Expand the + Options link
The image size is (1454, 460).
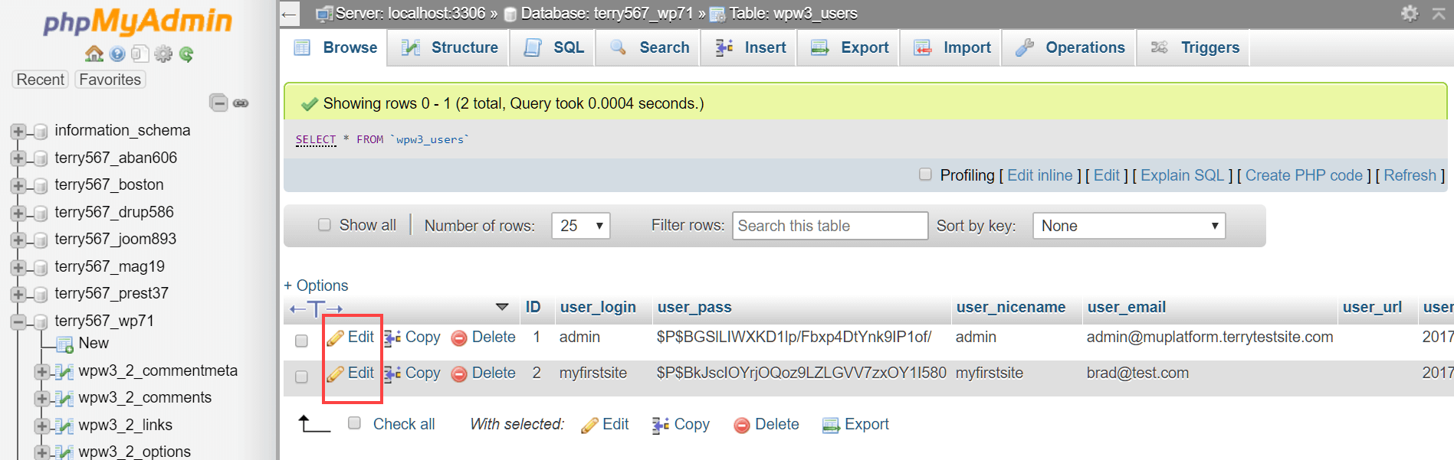316,285
